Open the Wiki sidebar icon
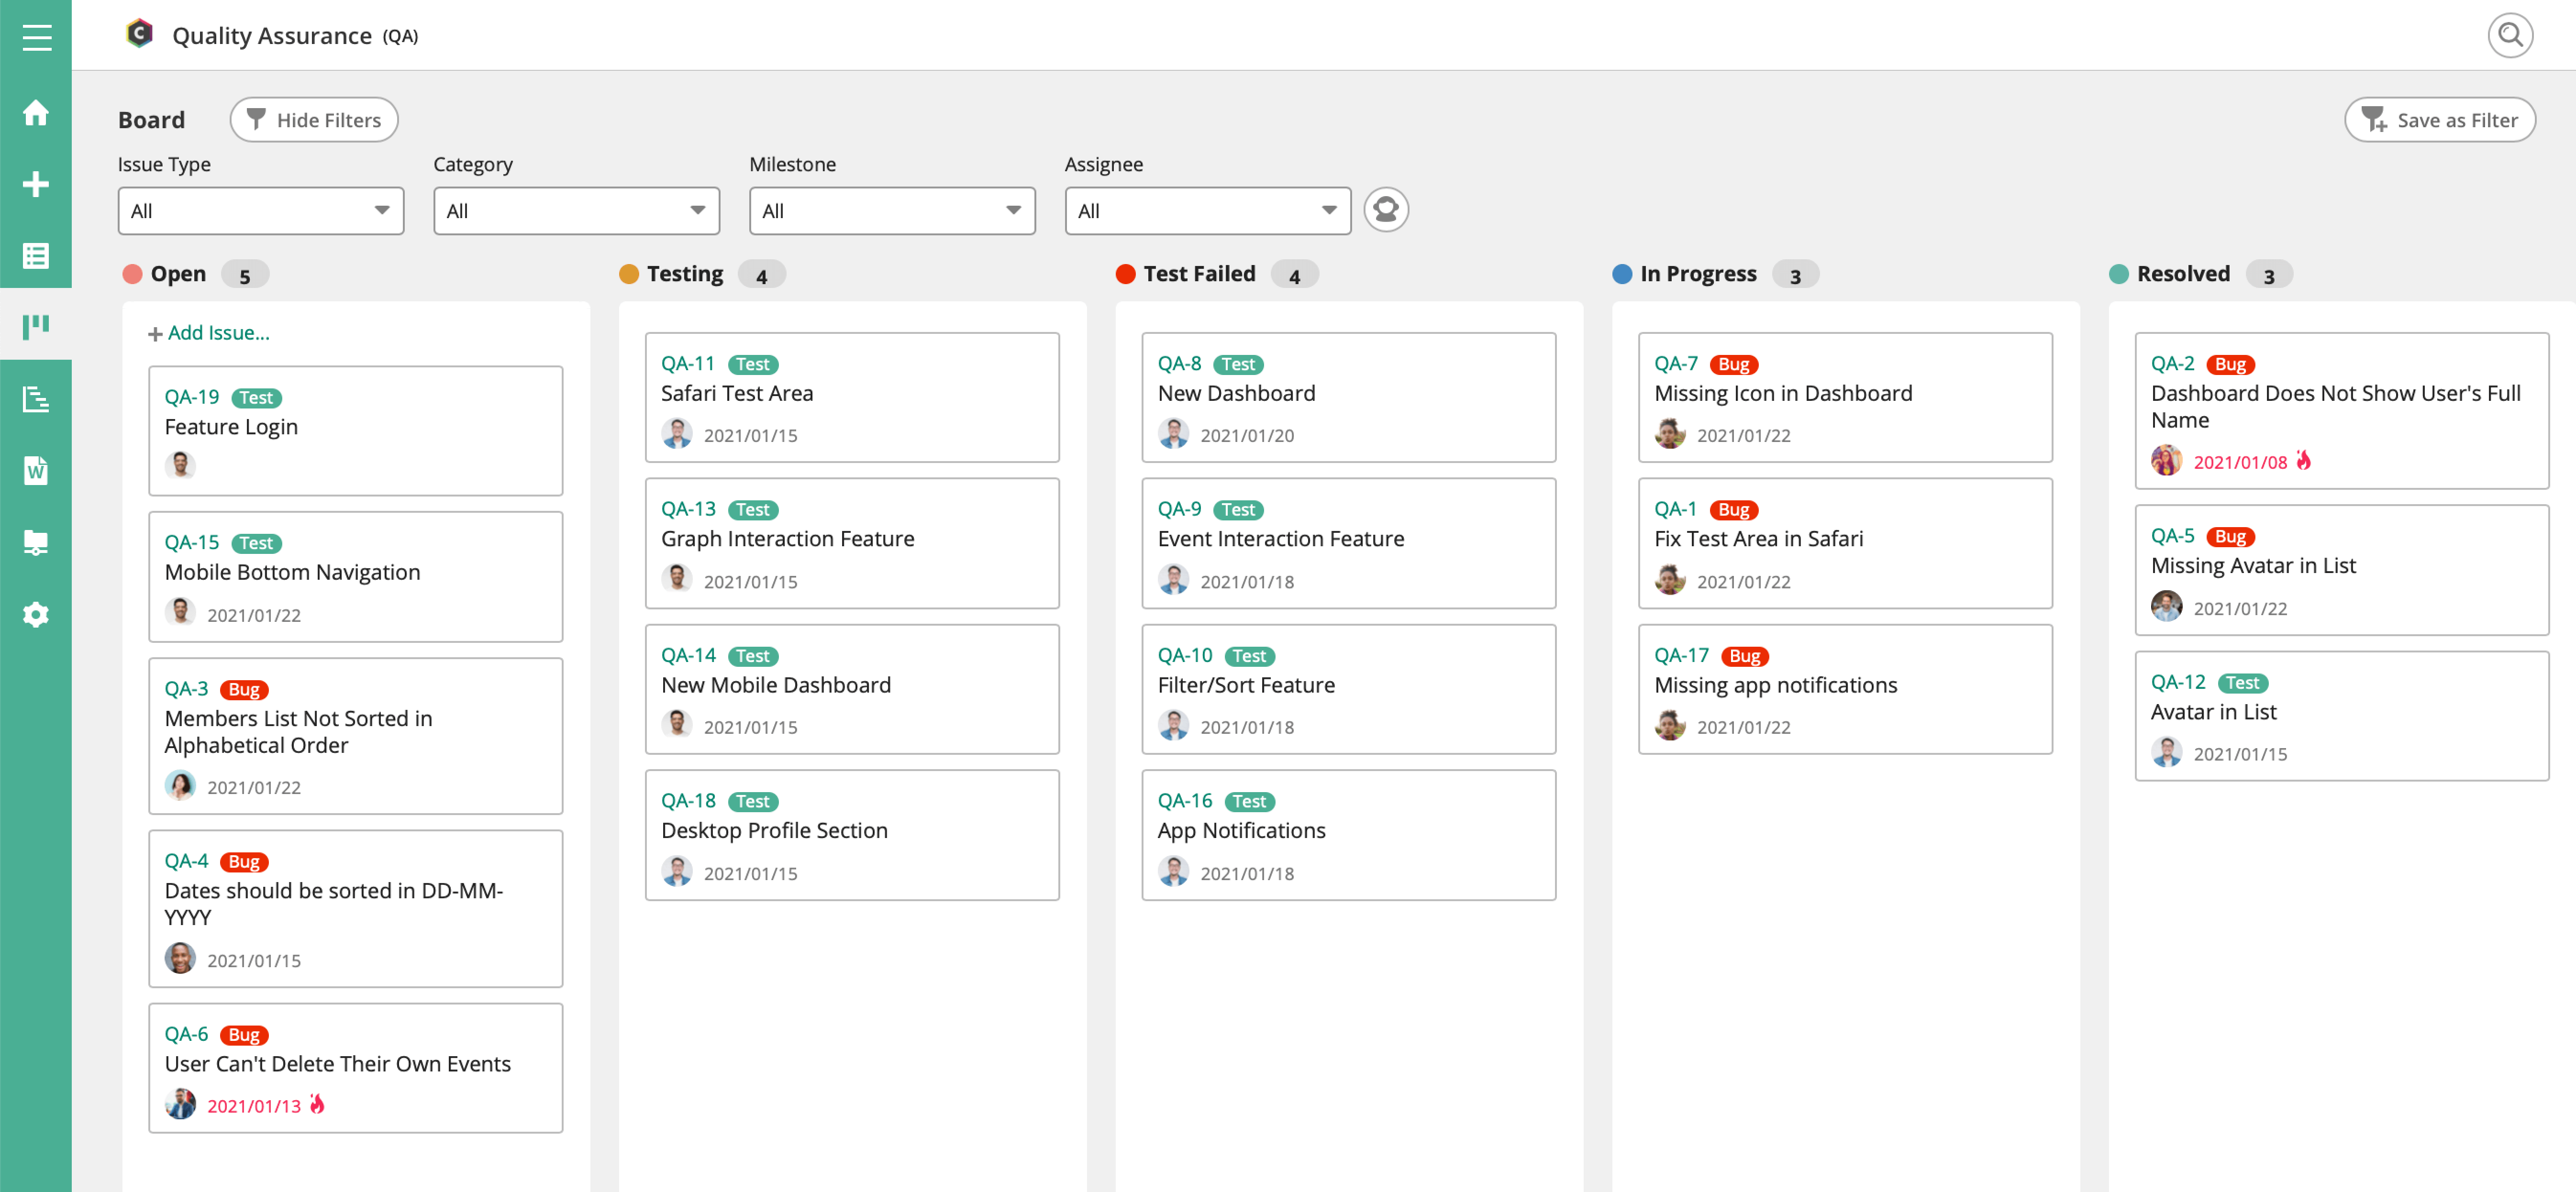 (36, 470)
